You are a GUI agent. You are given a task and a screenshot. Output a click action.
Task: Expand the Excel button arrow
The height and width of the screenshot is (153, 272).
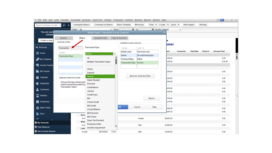[x=179, y=25]
